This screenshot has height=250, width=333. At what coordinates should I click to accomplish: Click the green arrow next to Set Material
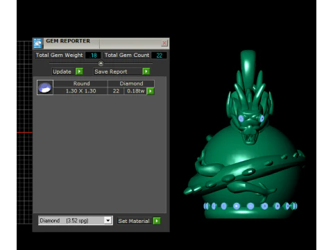point(157,221)
